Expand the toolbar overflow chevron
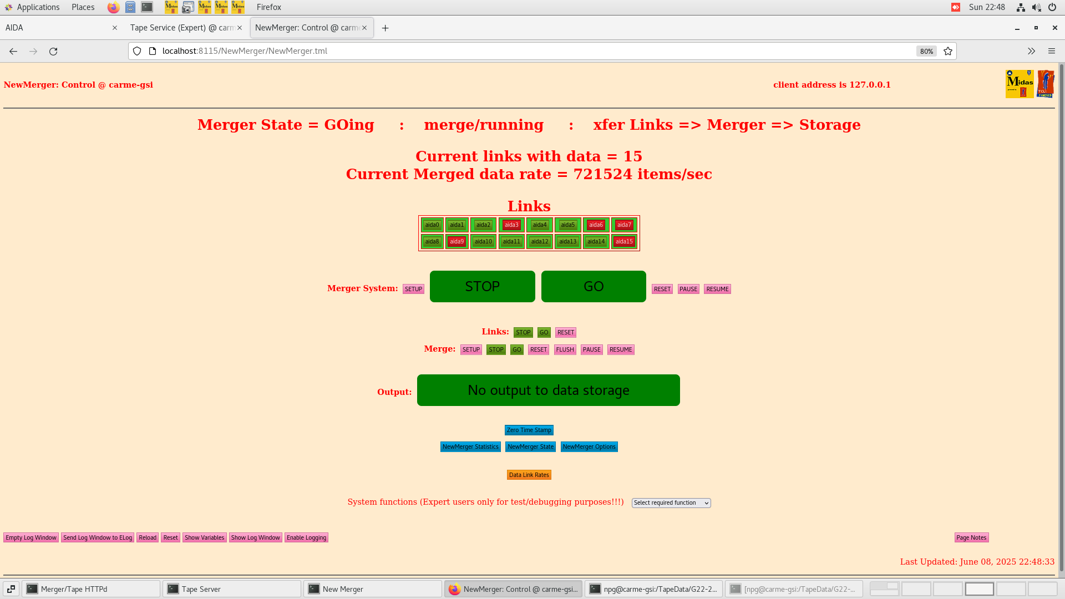The width and height of the screenshot is (1065, 599). tap(1031, 51)
